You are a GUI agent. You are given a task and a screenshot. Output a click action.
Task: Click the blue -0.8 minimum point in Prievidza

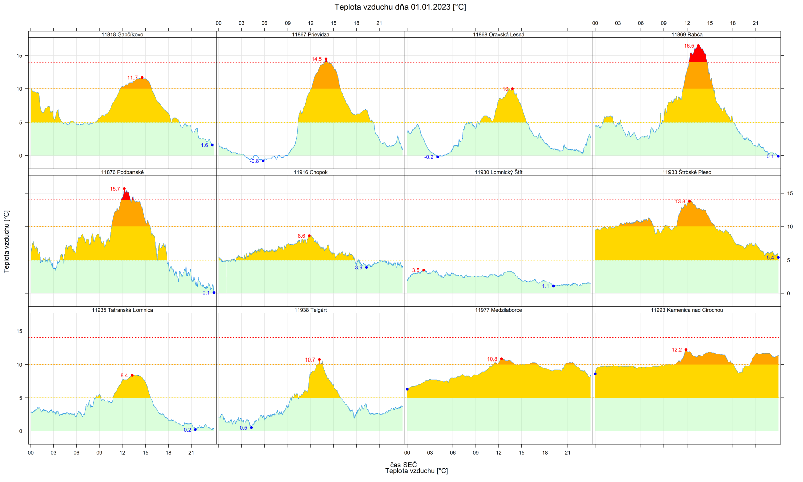pos(263,161)
